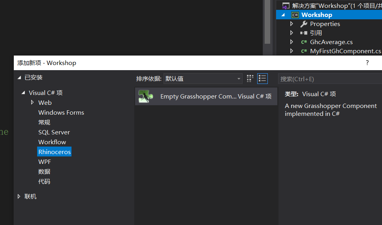The height and width of the screenshot is (225, 382).
Task: Collapse the Workshop project node
Action: point(283,15)
